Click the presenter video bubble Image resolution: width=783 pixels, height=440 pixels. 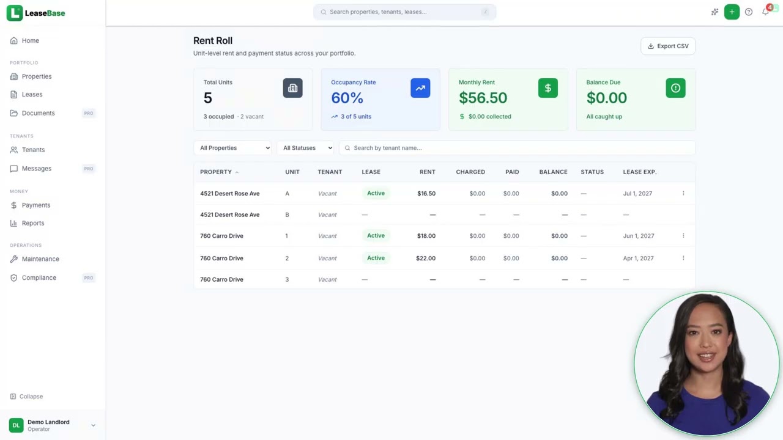(x=707, y=364)
